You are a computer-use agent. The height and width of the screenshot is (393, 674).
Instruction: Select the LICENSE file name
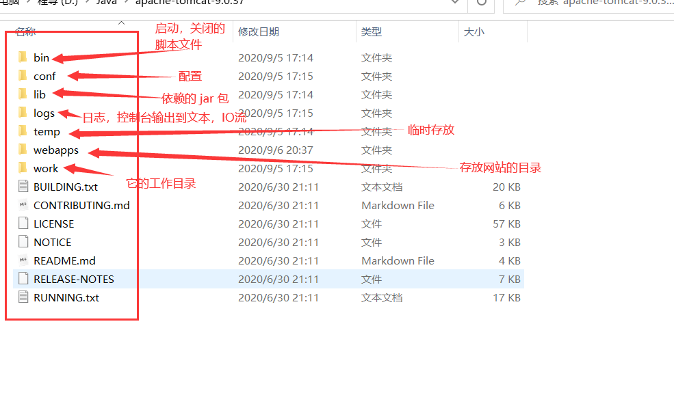(x=54, y=223)
